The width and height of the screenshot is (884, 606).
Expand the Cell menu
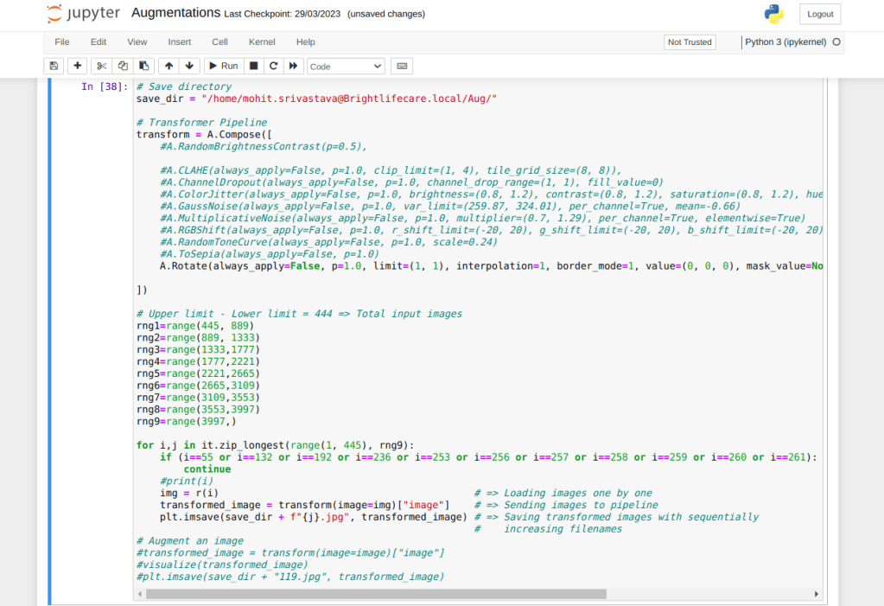pos(219,41)
